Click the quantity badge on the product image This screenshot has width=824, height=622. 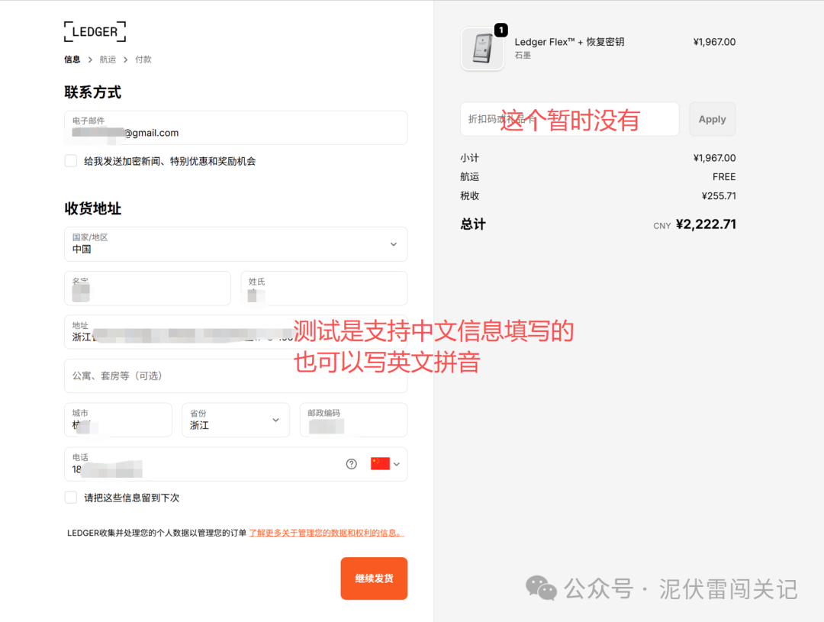pos(501,31)
